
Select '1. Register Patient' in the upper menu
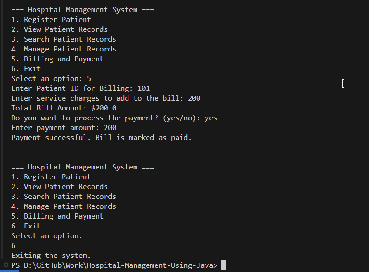pyautogui.click(x=51, y=20)
